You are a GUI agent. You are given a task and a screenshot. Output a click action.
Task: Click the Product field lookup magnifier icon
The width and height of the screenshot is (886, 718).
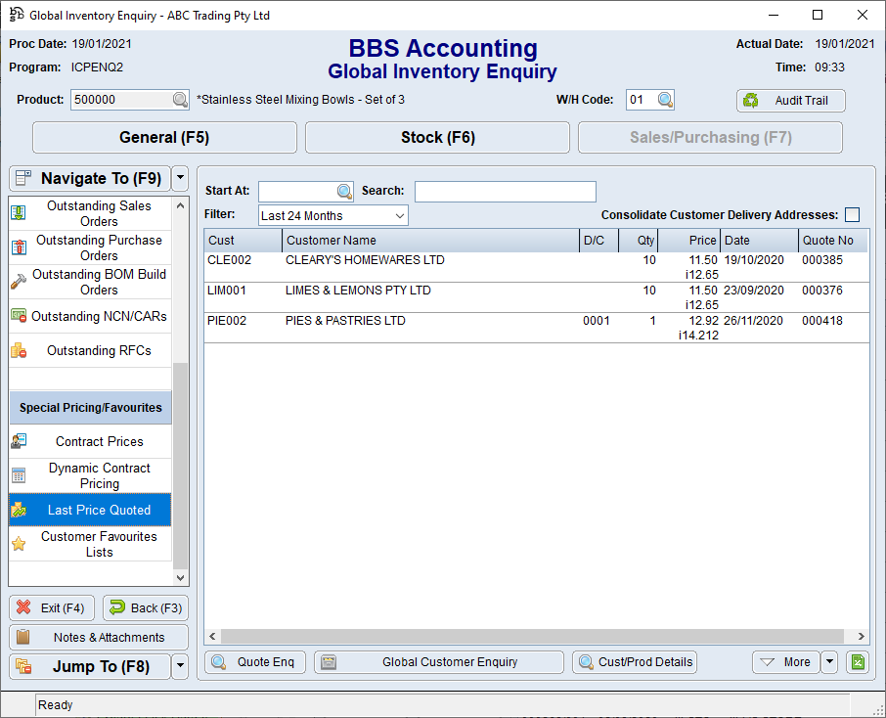(180, 100)
